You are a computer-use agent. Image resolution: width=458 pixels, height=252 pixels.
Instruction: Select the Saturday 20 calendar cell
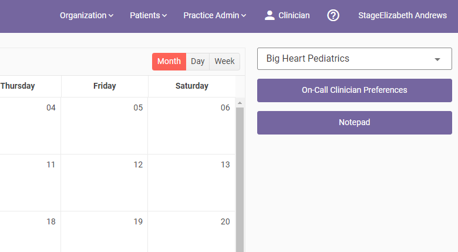191,232
